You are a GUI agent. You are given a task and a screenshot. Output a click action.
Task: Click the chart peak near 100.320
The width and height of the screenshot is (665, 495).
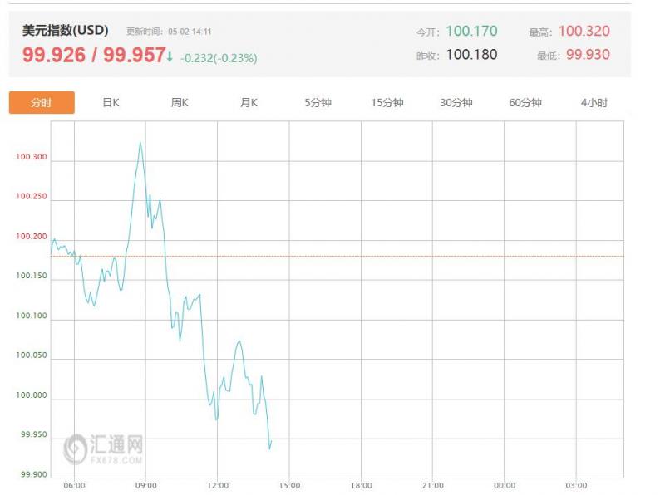140,143
